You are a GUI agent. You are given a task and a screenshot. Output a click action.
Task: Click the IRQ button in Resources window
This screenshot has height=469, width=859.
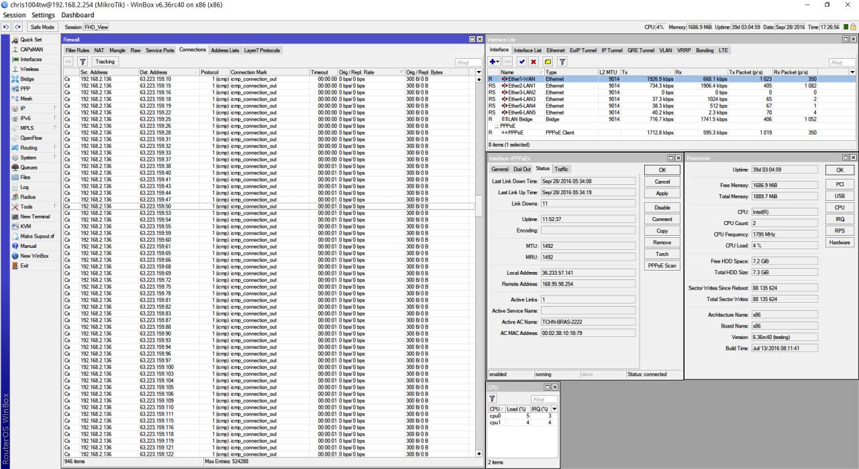pyautogui.click(x=840, y=218)
